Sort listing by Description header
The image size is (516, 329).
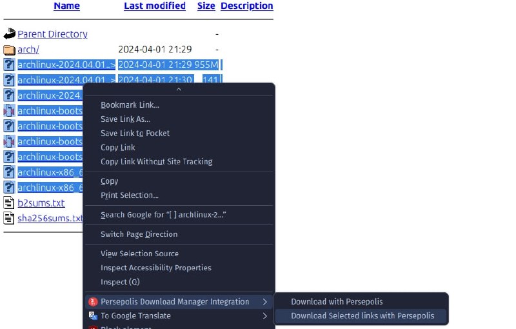(247, 6)
